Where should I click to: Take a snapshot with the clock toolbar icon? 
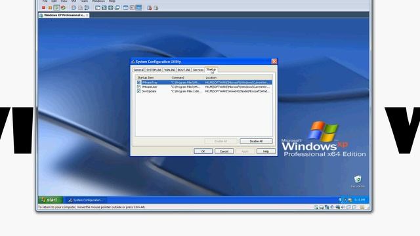tap(73, 8)
